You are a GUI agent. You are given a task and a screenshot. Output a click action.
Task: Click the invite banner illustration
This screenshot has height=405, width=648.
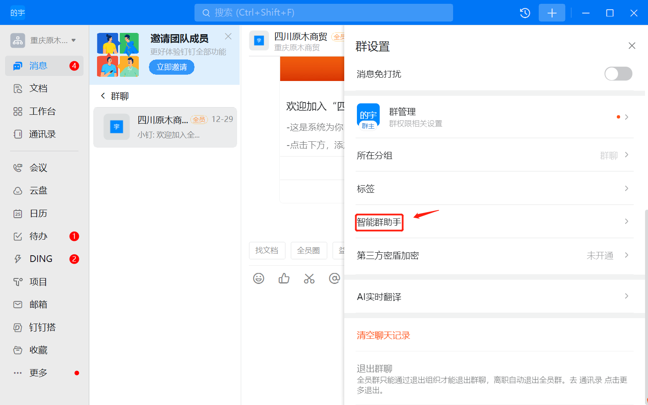[118, 55]
